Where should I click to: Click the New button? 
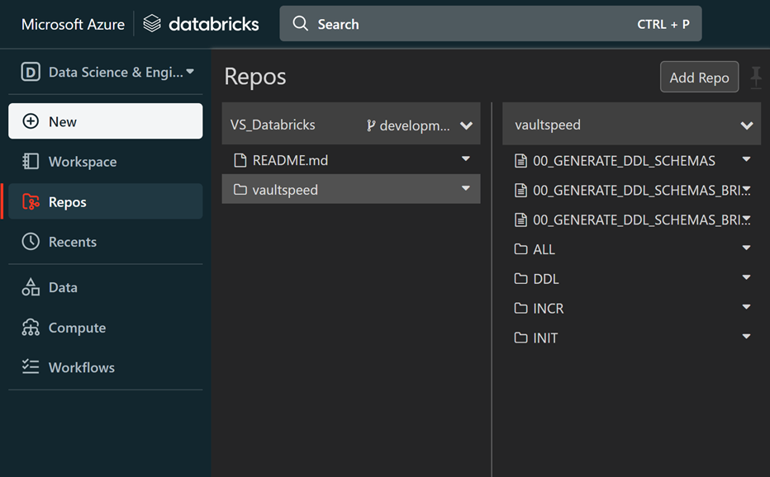(105, 121)
